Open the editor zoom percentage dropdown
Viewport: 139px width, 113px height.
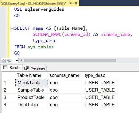pyautogui.click(x=17, y=61)
